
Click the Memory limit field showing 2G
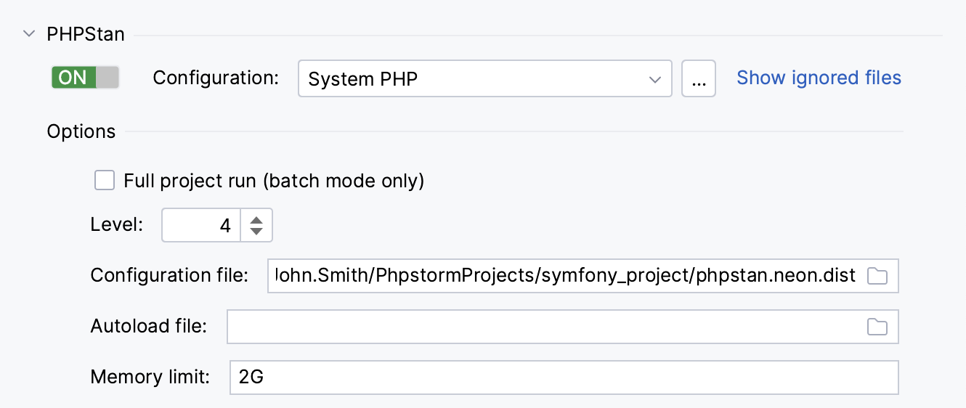(563, 378)
